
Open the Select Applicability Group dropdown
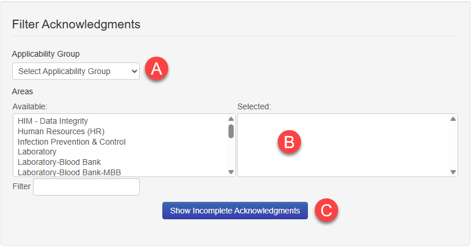coord(76,71)
